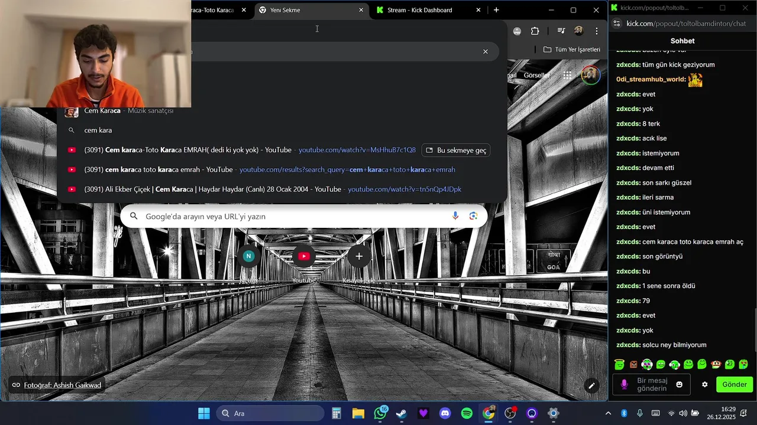Open the YouTube shortcut tile
757x425 pixels.
point(303,256)
